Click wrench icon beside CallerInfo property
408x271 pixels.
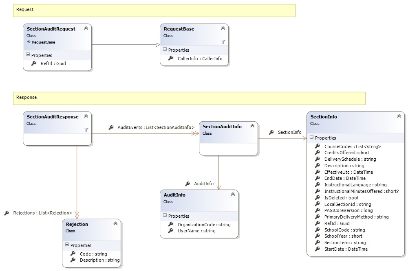coord(171,59)
